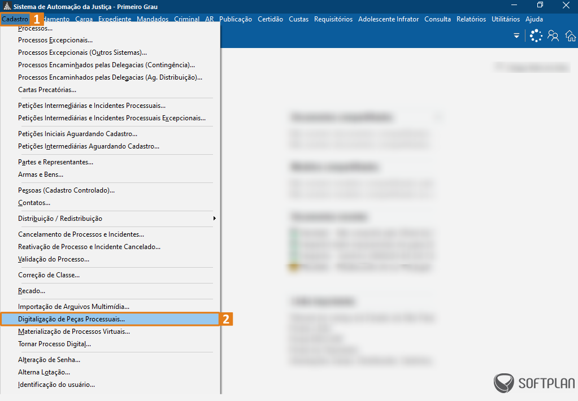Select Alterna Lotação...
Image resolution: width=578 pixels, height=401 pixels.
coord(44,373)
